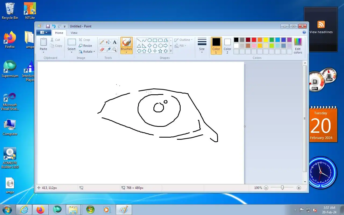Pick the red color swatch
This screenshot has width=344, height=215.
[x=254, y=40]
